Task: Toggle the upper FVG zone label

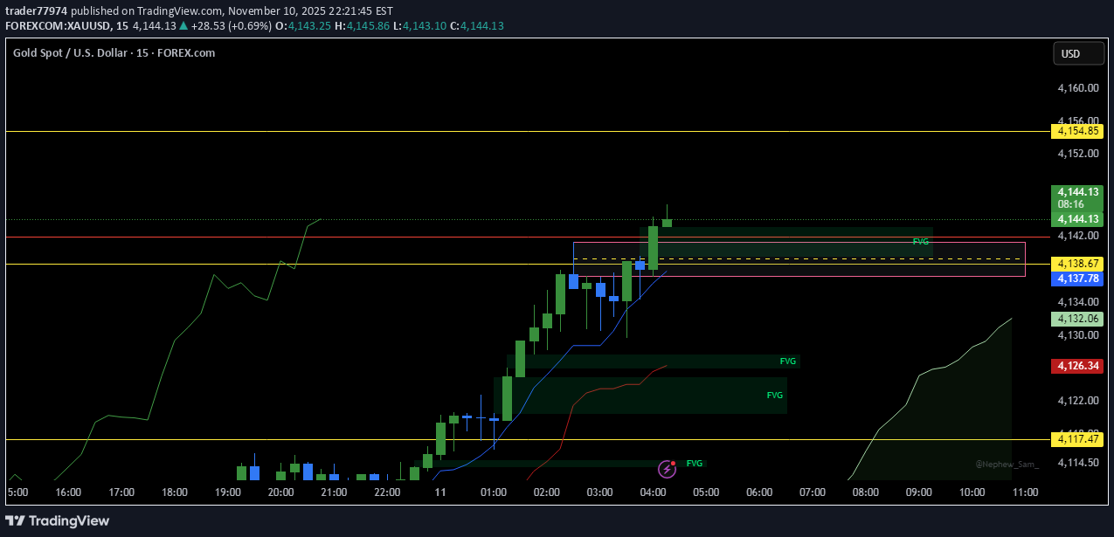Action: (x=921, y=241)
